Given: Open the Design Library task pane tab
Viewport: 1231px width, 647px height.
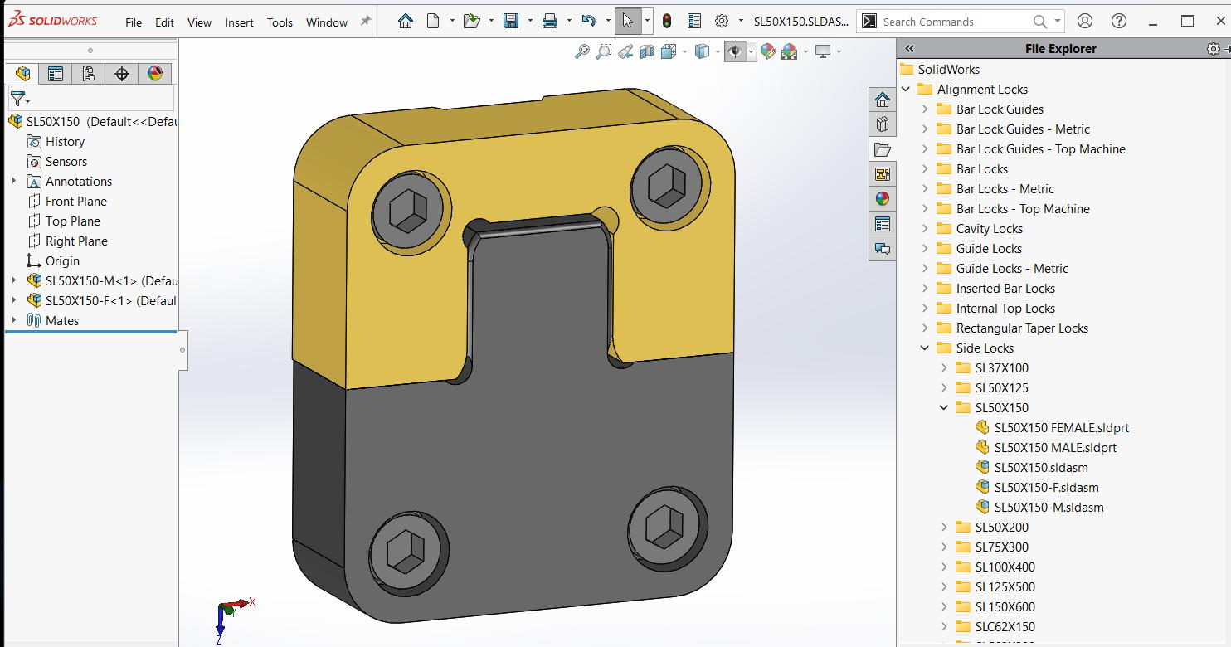Looking at the screenshot, I should 883,125.
